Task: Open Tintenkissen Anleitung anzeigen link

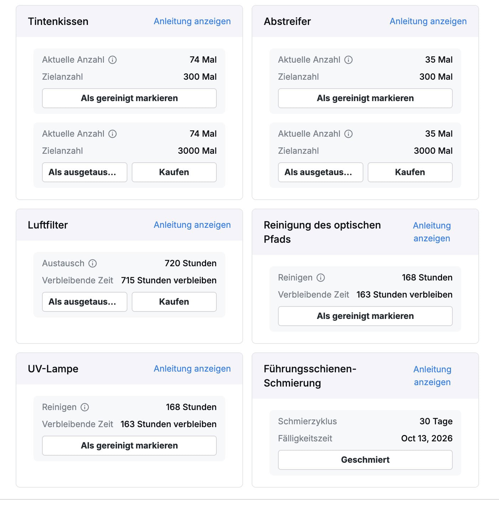Action: (x=192, y=21)
